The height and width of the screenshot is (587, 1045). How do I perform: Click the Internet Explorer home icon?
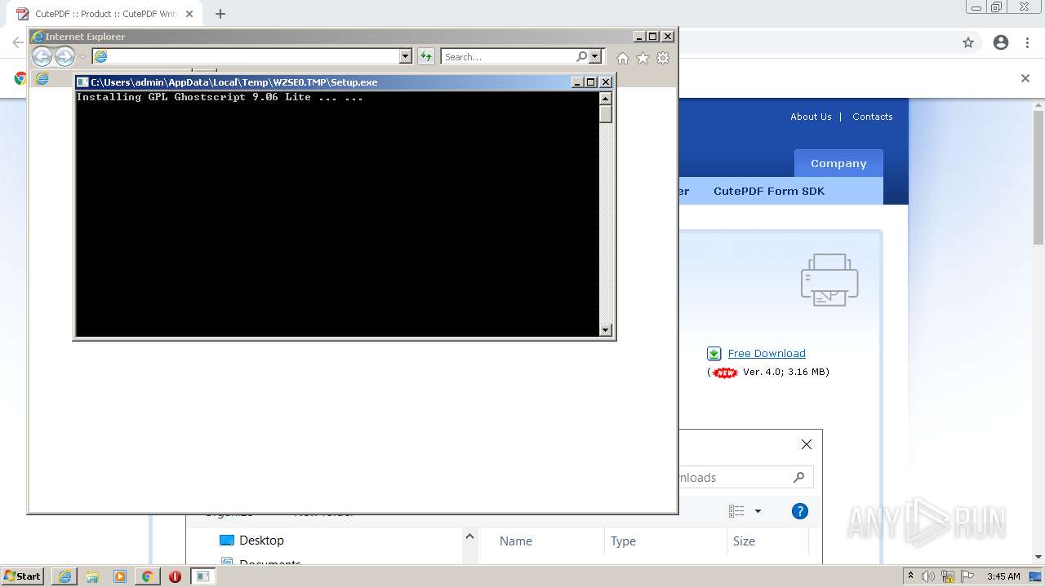pos(623,58)
